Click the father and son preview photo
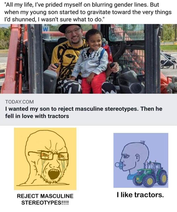 (x=88, y=59)
